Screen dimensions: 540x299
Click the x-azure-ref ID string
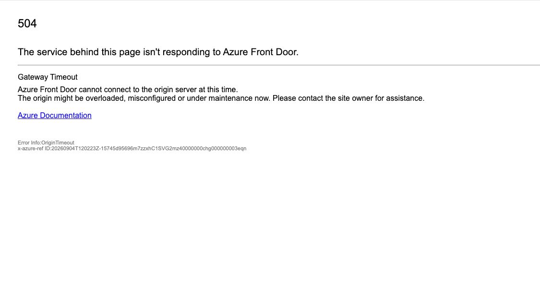(132, 148)
